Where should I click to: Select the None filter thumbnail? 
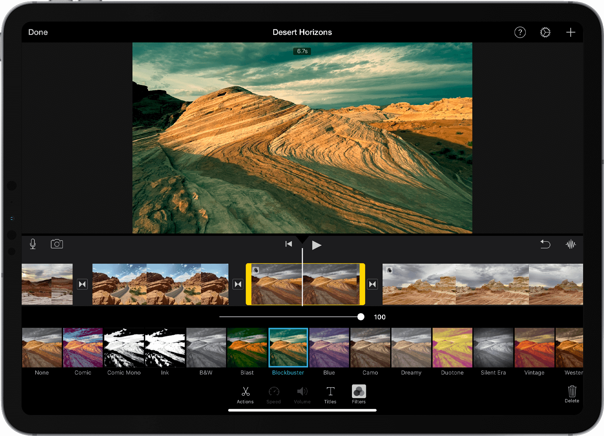tap(42, 348)
